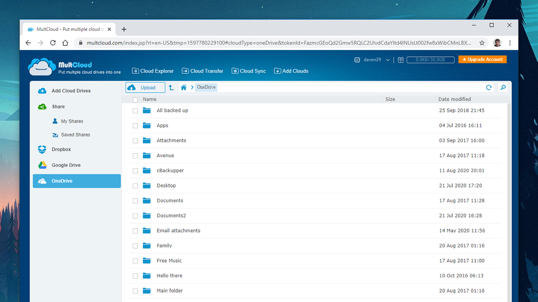Click the browser address bar URL
This screenshot has height=302, width=538.
279,43
